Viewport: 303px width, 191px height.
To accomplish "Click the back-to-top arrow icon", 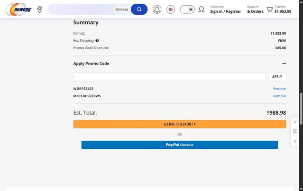I will (x=295, y=141).
